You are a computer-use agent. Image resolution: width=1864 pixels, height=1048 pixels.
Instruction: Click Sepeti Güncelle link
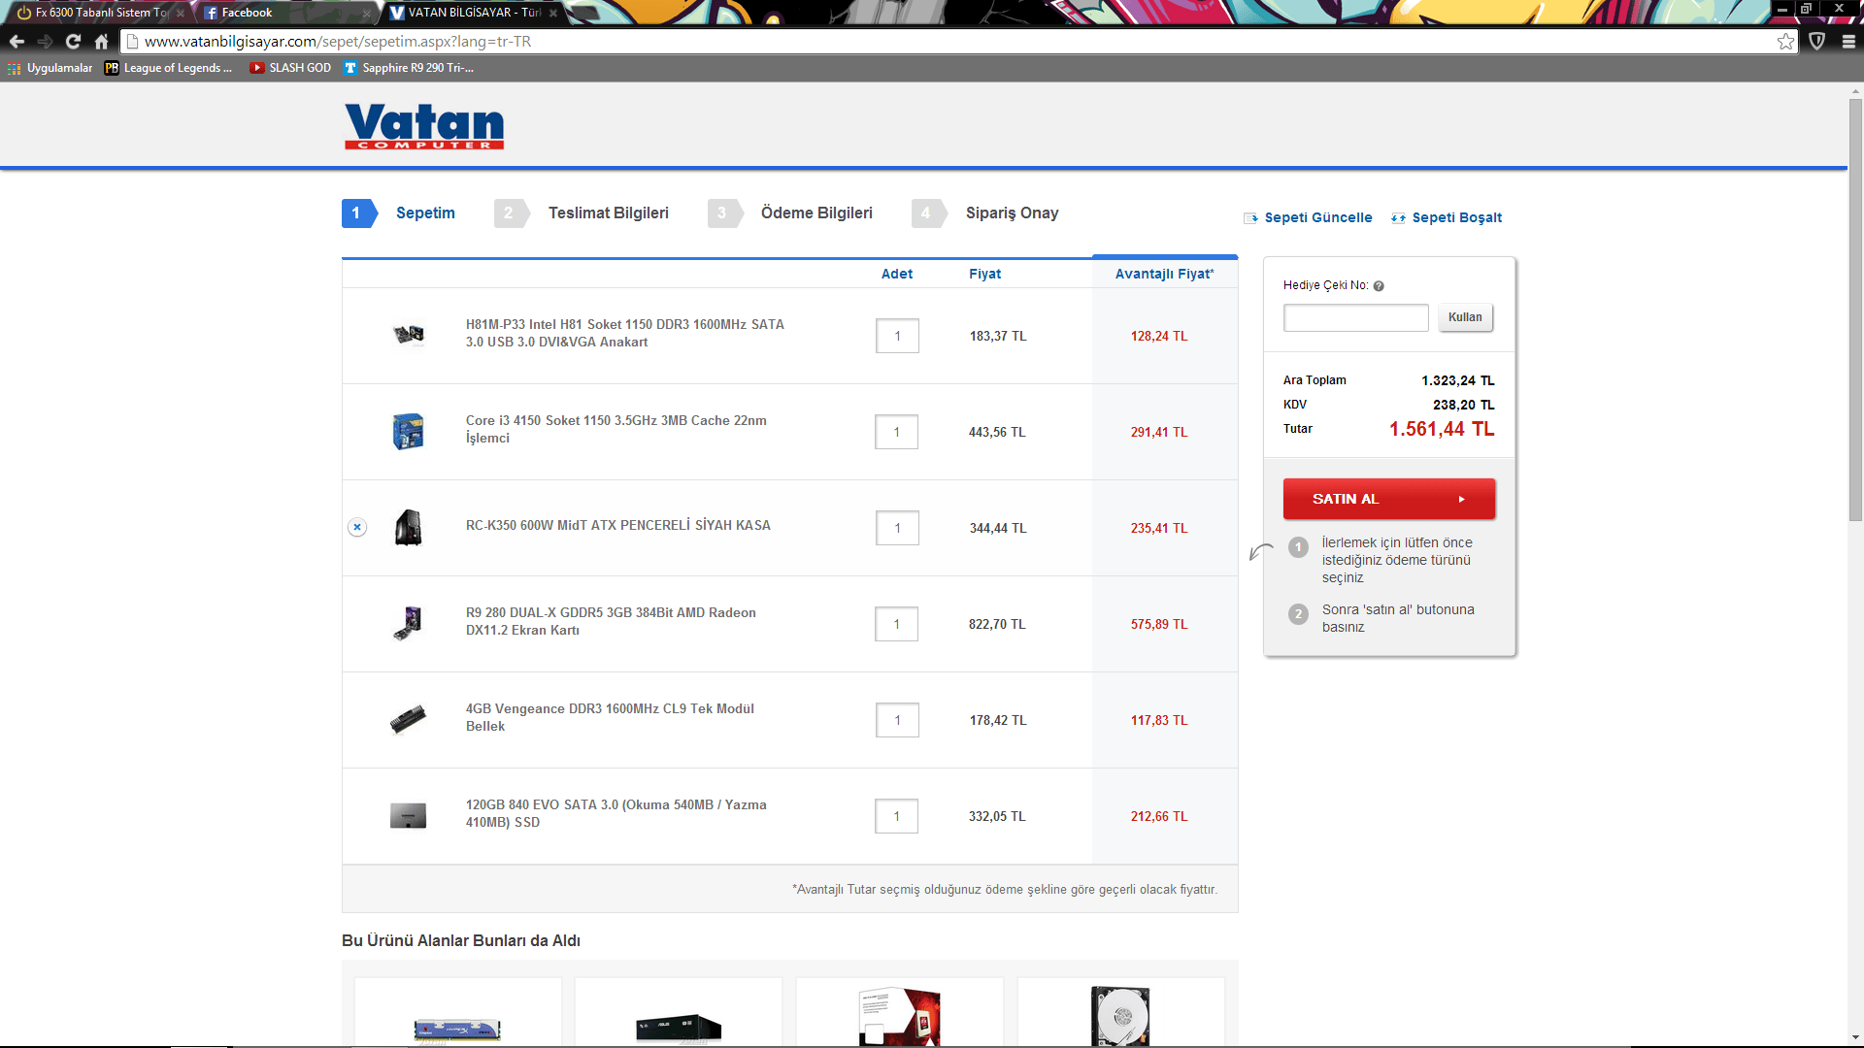(1317, 217)
